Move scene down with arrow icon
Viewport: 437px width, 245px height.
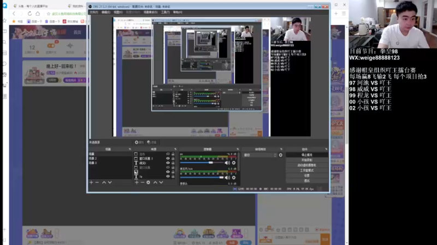[110, 182]
